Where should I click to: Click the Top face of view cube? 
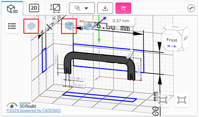point(175,27)
